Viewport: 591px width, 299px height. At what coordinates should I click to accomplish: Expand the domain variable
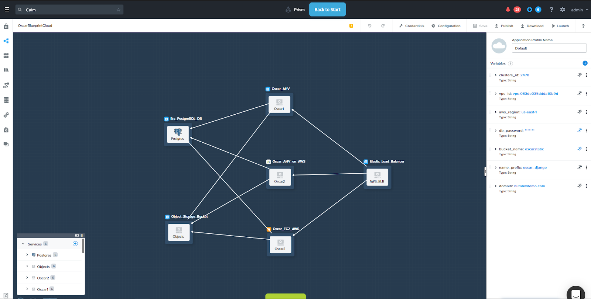pos(496,186)
